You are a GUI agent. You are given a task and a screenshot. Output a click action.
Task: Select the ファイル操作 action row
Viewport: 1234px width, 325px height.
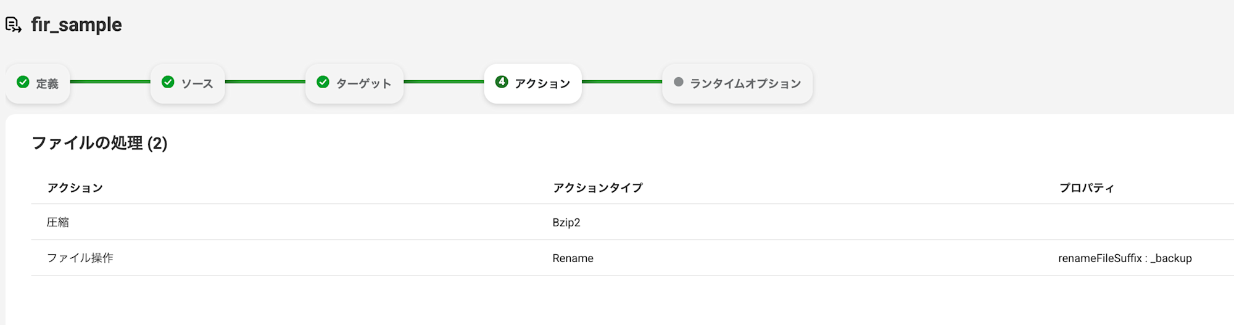click(80, 258)
